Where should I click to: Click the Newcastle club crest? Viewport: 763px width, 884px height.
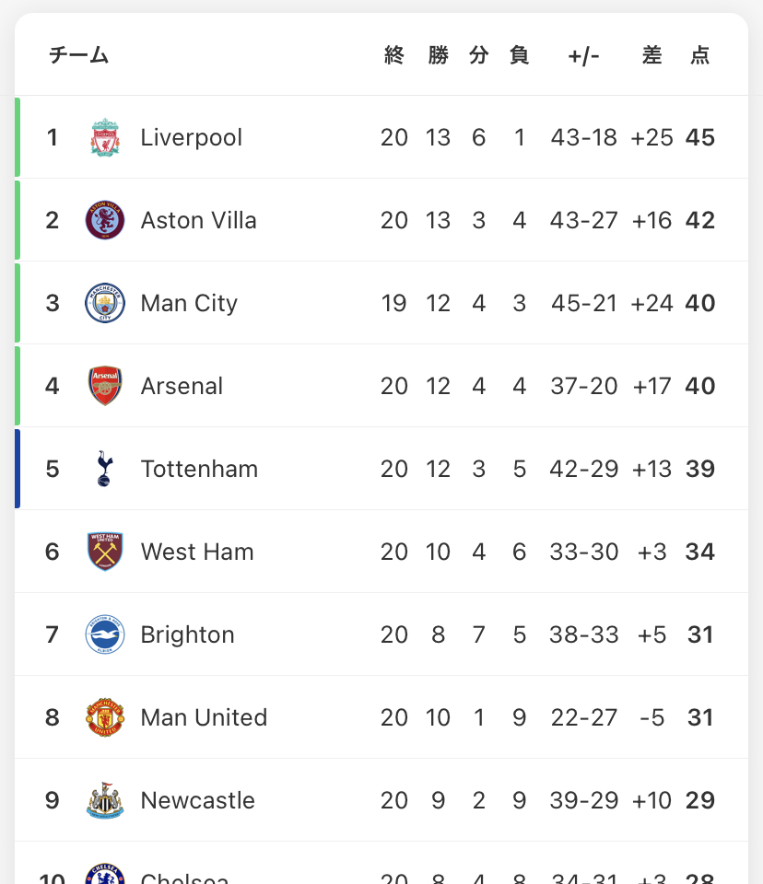[105, 800]
